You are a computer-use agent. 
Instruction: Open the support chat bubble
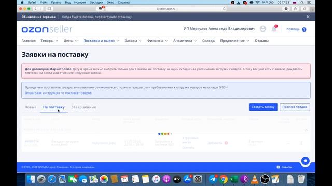306,161
